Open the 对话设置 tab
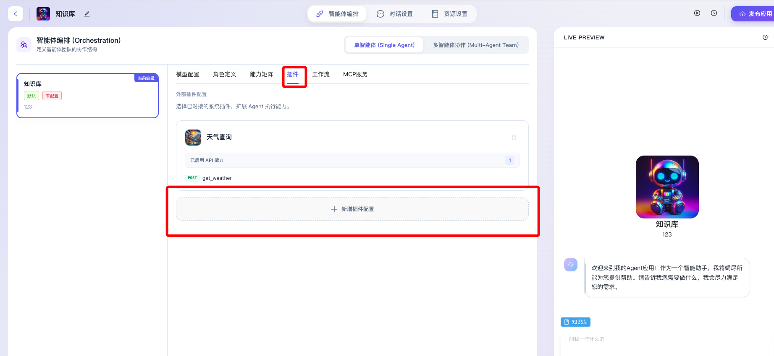774x356 pixels. pyautogui.click(x=395, y=14)
